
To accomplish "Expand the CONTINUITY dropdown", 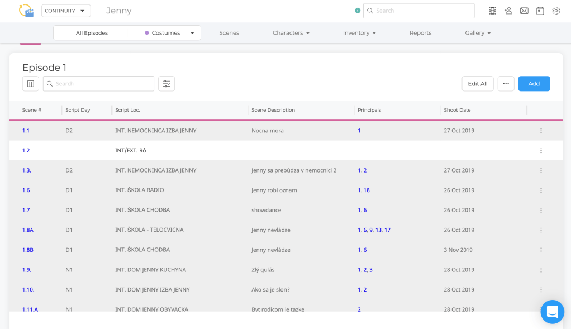I will pos(66,11).
